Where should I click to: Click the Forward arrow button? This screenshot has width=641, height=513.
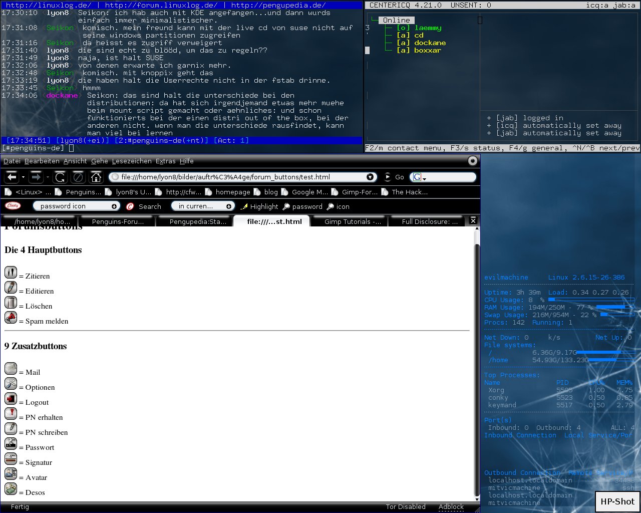pos(36,177)
